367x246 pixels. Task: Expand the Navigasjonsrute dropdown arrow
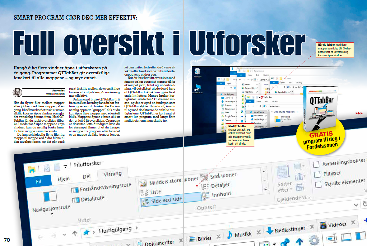click(x=52, y=214)
